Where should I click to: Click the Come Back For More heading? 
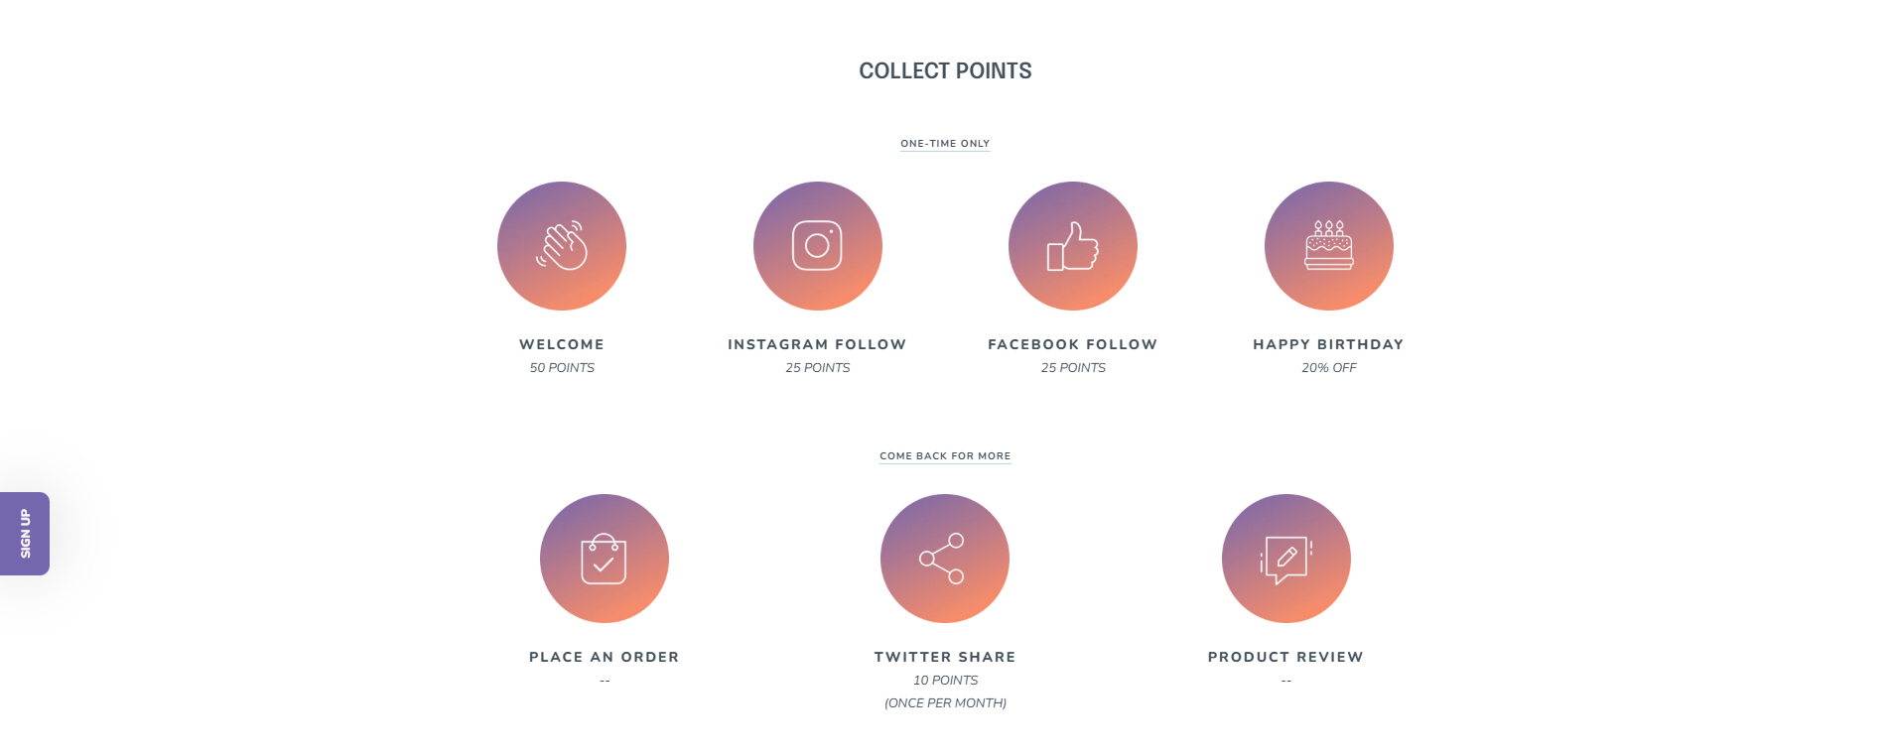click(x=945, y=456)
